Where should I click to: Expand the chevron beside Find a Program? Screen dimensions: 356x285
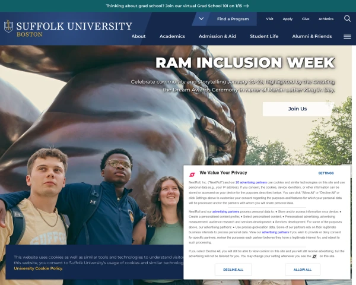[x=201, y=19]
